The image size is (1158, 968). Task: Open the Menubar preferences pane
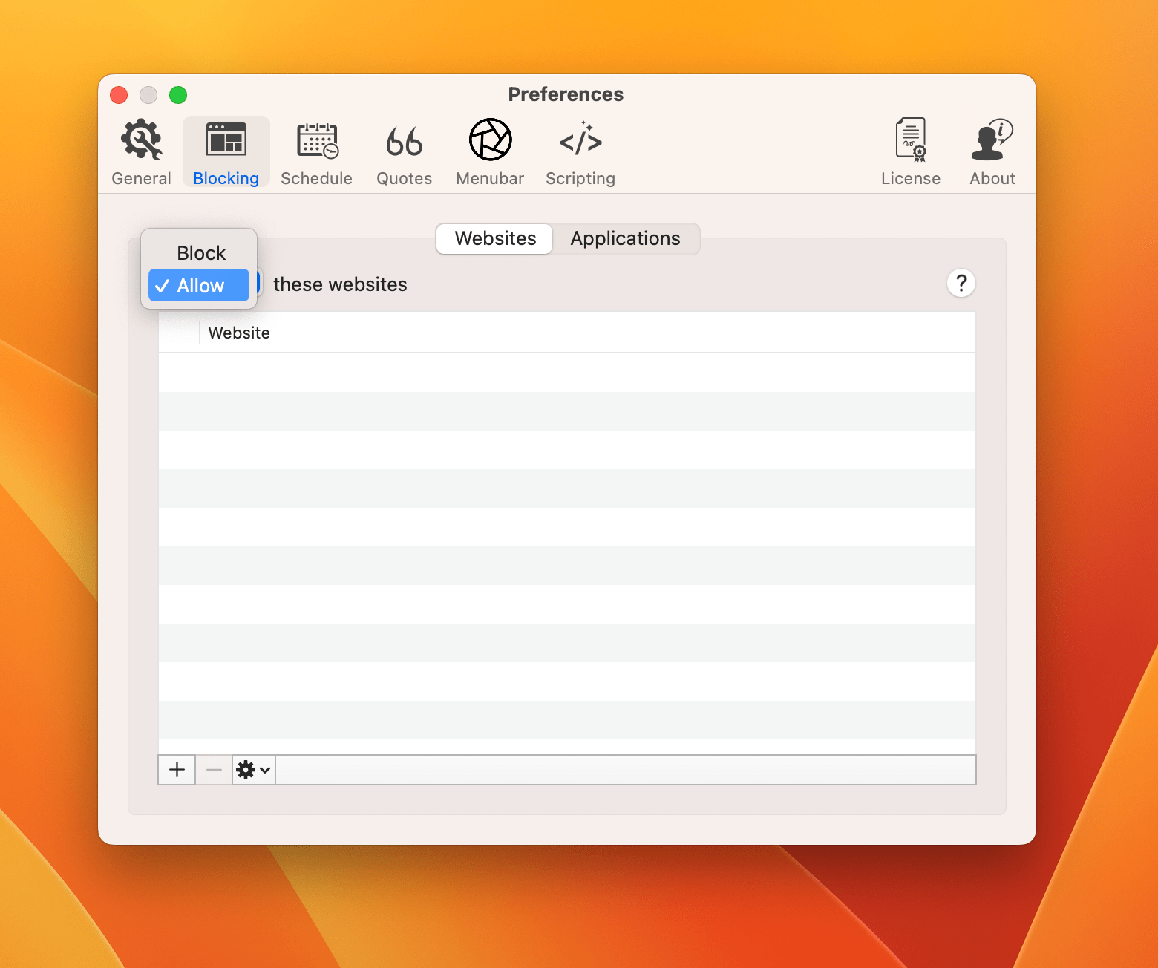click(490, 152)
